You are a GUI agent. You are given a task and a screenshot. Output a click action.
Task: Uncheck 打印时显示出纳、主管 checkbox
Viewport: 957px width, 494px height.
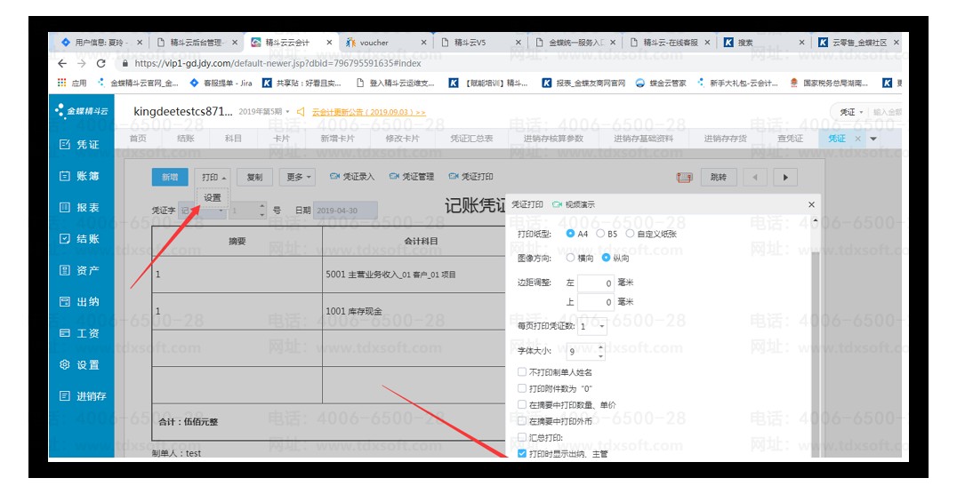tap(522, 454)
